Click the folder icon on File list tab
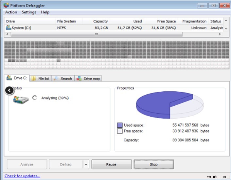This screenshot has width=231, height=180. point(34,78)
